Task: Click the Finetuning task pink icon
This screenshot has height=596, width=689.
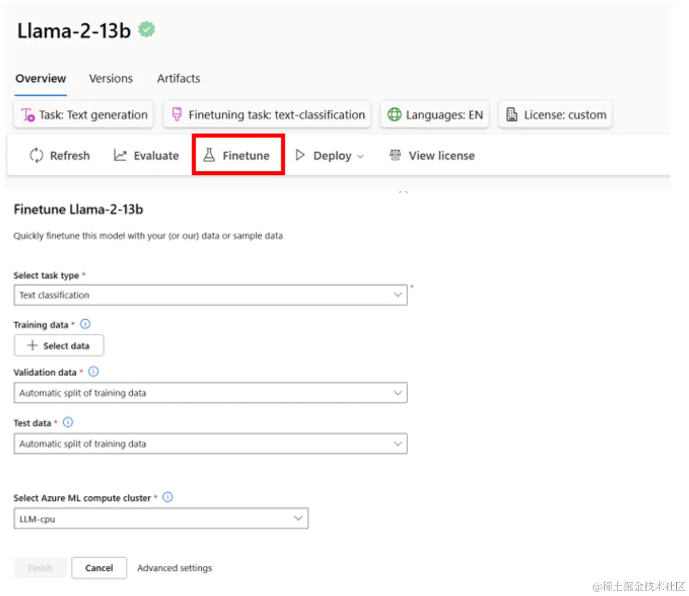Action: pyautogui.click(x=177, y=114)
